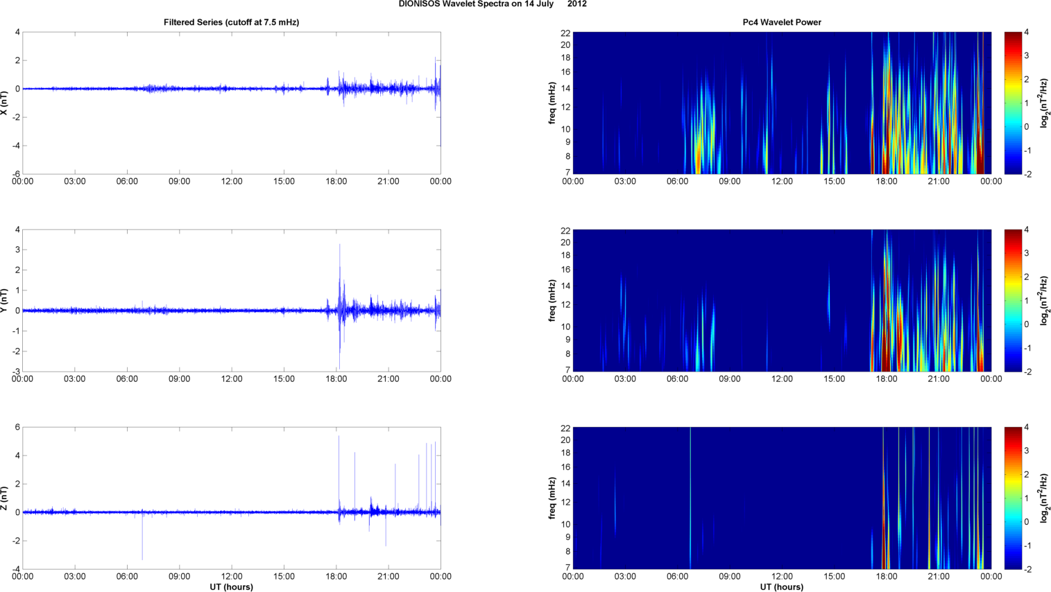Click the negative Z spike before 07:00
The image size is (1051, 592).
[x=142, y=548]
